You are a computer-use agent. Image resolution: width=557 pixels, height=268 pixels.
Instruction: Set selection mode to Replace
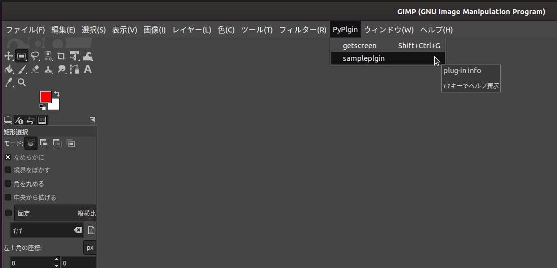(31, 143)
